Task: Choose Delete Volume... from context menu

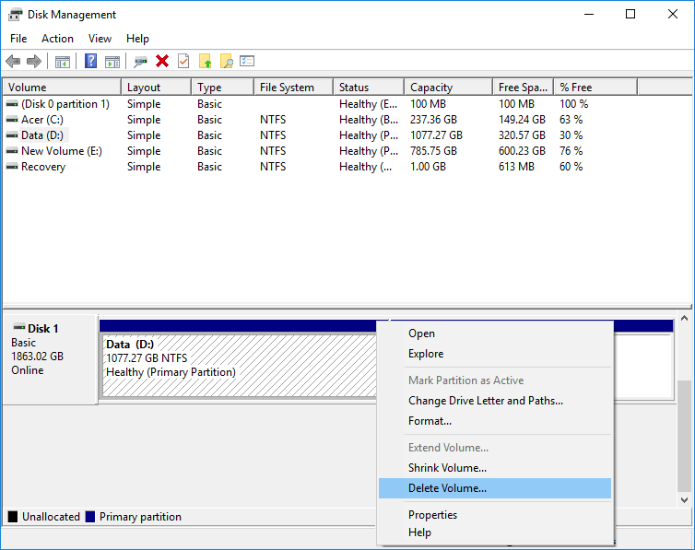Action: pyautogui.click(x=447, y=488)
